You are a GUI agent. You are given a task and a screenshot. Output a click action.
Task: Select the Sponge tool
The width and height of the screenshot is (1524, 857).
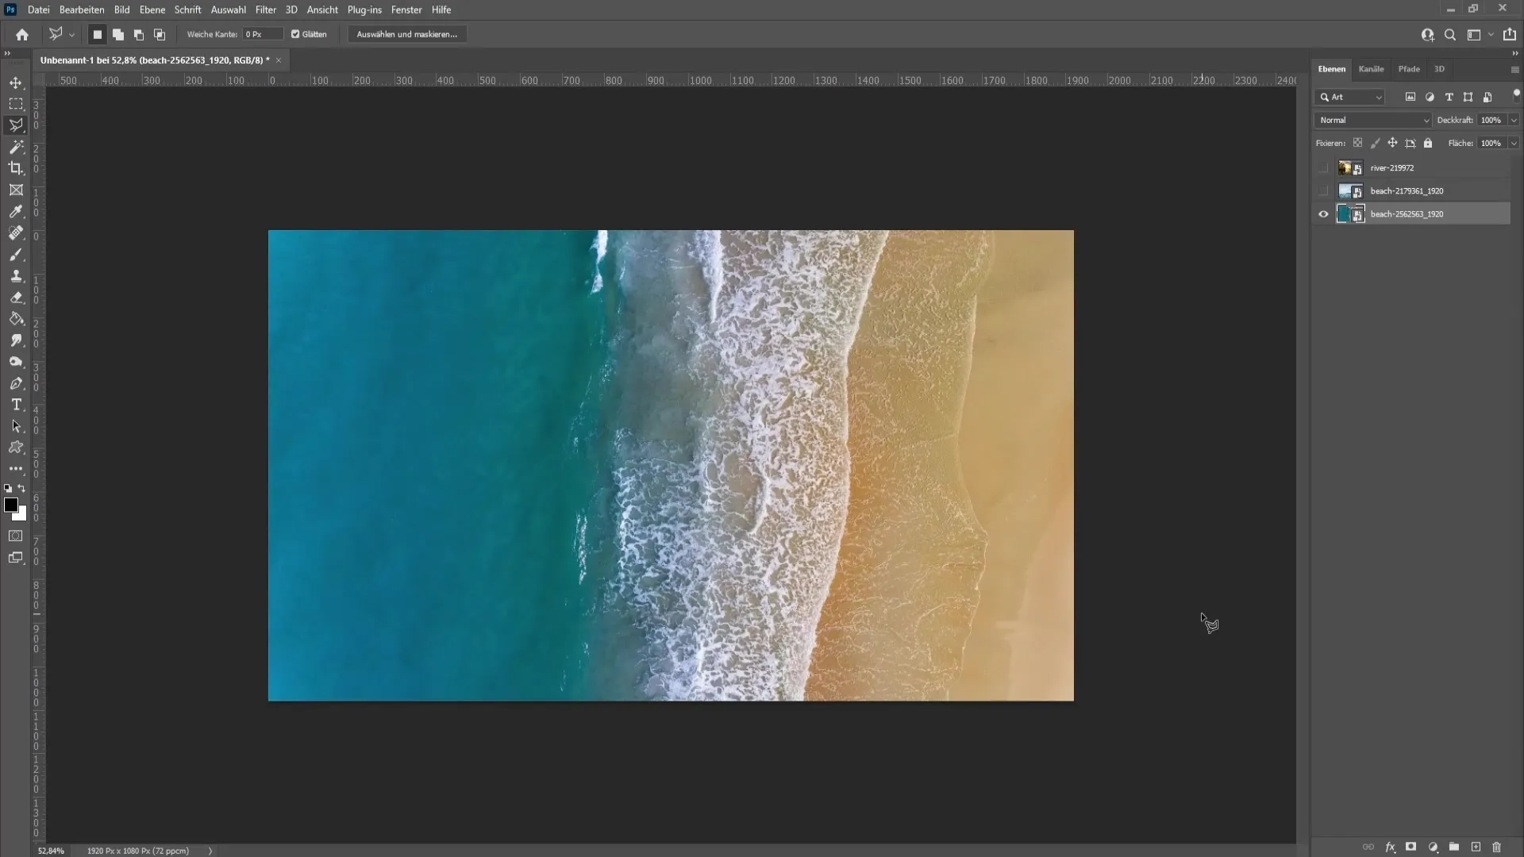[16, 362]
